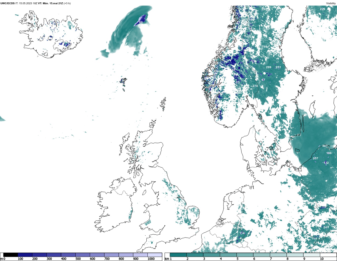Select the 900–1000 m pale lavender swatch

coord(140,255)
